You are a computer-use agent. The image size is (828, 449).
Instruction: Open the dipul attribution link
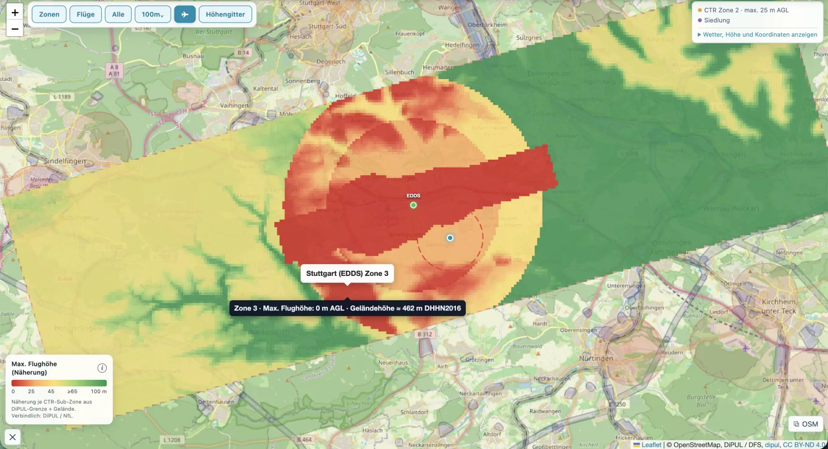pos(772,445)
